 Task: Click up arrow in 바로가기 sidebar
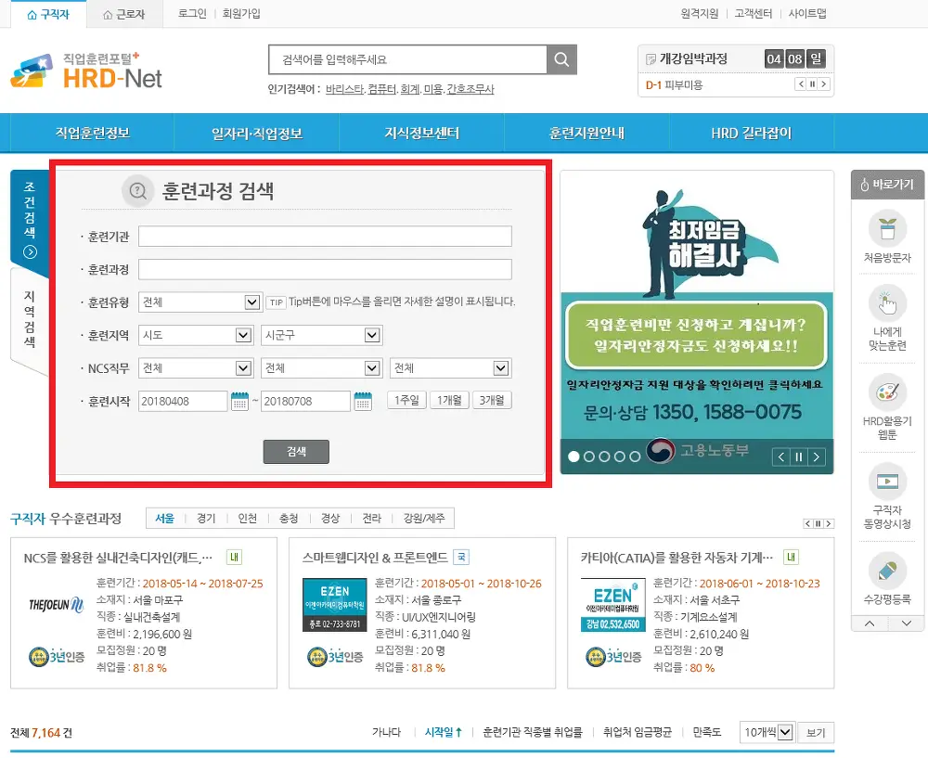coord(870,623)
